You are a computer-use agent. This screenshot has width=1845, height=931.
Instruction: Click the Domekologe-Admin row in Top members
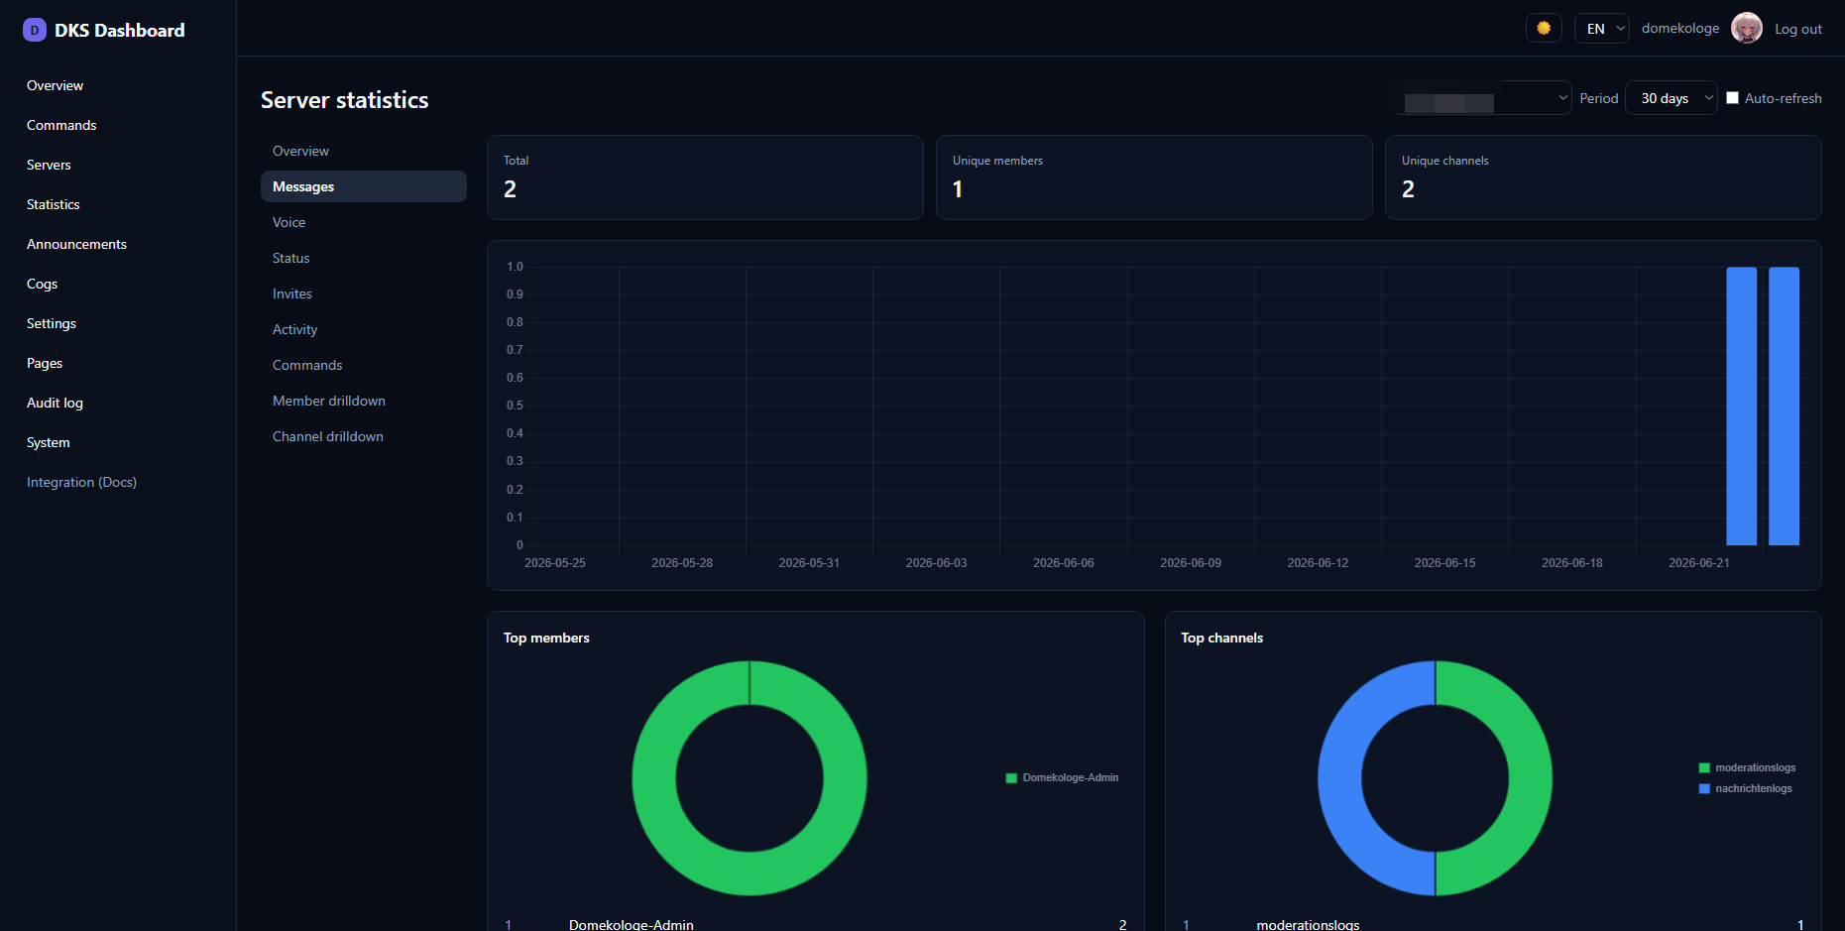coord(815,924)
